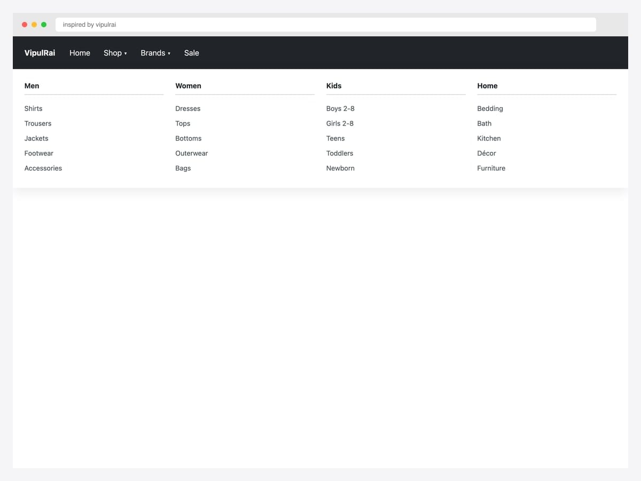
Task: Open the Sale nav link
Action: click(x=192, y=53)
